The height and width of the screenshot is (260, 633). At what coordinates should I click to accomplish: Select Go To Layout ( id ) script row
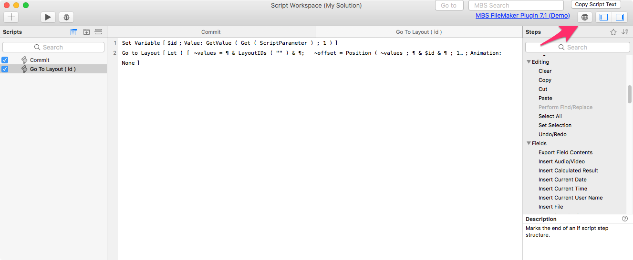click(53, 69)
